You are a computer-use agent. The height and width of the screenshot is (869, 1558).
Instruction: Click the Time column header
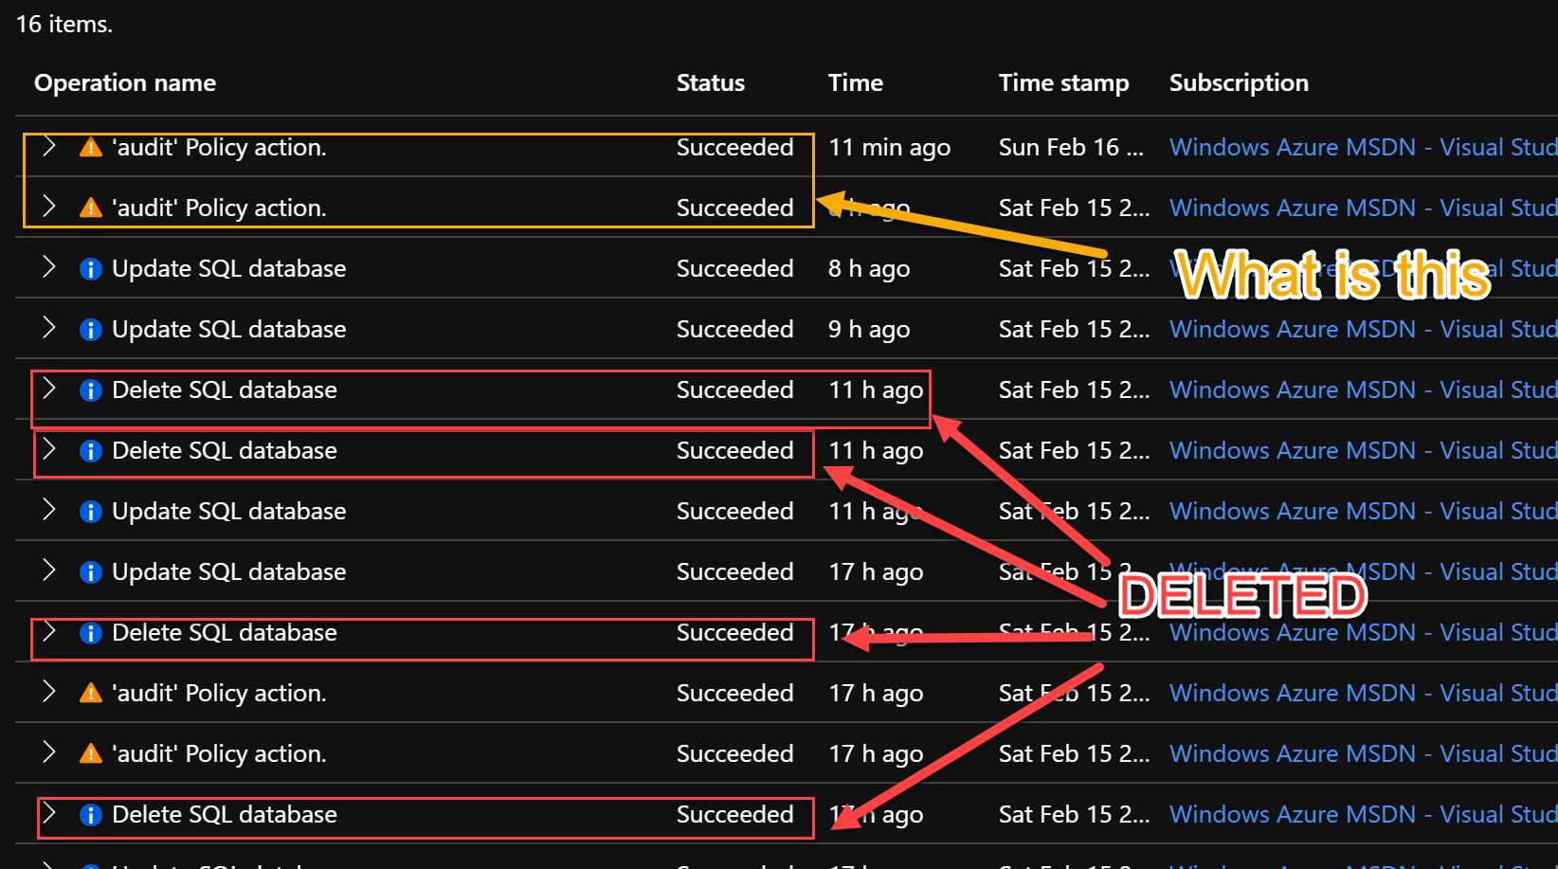click(856, 83)
